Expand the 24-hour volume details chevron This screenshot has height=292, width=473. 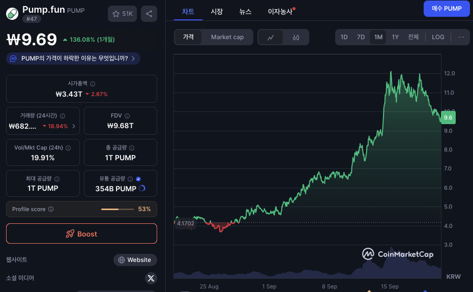click(x=74, y=126)
